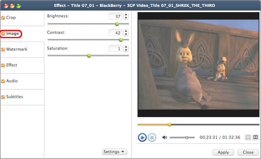Switch to the Subtitles tab
This screenshot has height=159, width=261.
(x=22, y=97)
